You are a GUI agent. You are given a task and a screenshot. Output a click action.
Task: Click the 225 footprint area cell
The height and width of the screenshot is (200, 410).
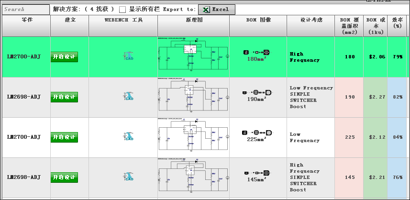coord(350,137)
